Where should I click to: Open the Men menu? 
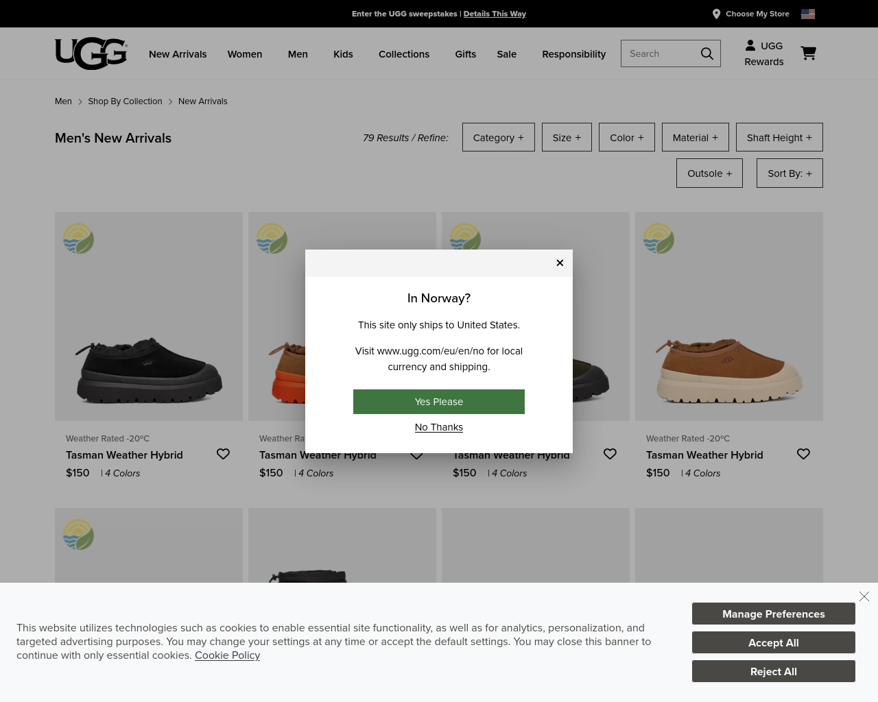pyautogui.click(x=298, y=54)
